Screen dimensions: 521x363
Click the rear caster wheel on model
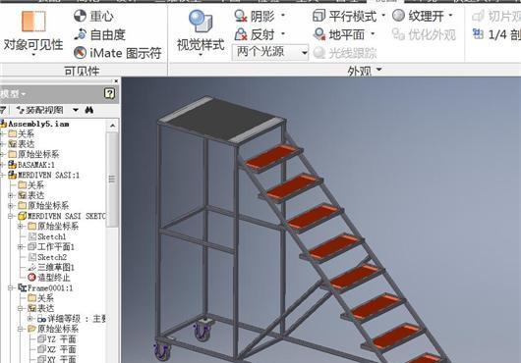(203, 330)
